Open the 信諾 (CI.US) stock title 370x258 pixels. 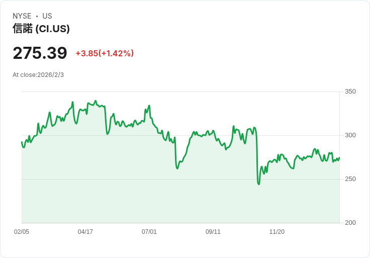tap(41, 29)
